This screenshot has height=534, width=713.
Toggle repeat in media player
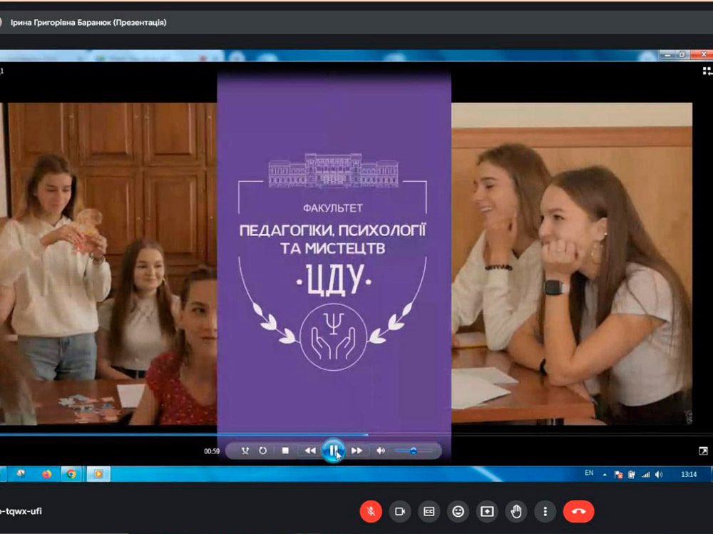(x=263, y=451)
